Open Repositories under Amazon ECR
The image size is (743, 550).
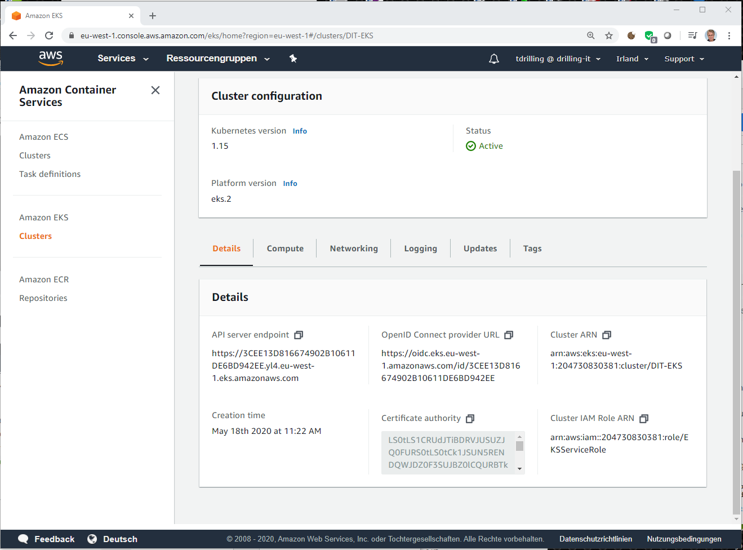[43, 298]
